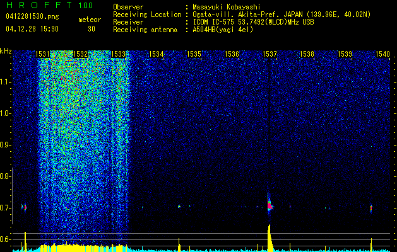Click the 1.0 kHz frequency label
The height and width of the screenshot is (252, 397).
[5, 114]
